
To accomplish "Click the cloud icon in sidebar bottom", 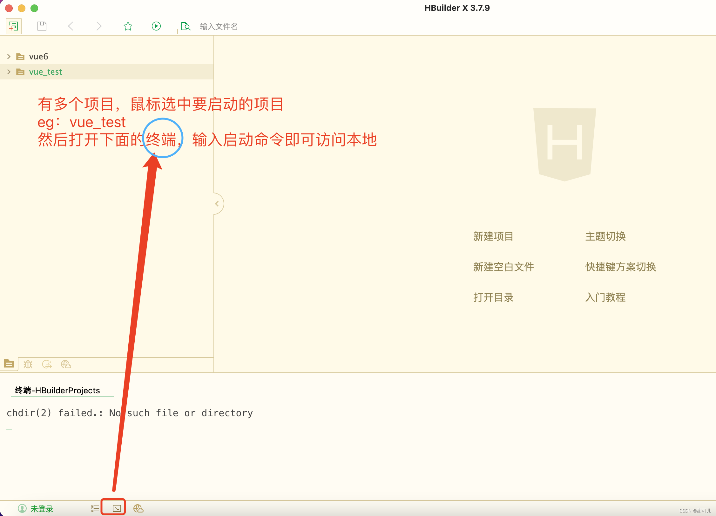I will coord(66,364).
